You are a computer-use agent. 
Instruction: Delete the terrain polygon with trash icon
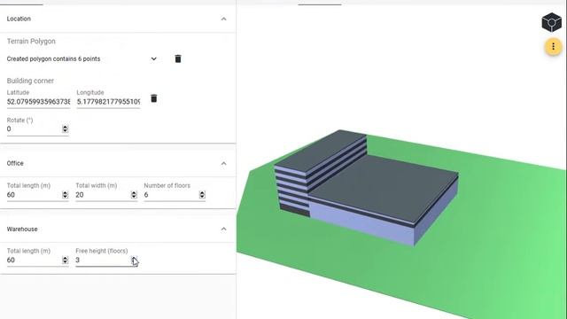178,58
